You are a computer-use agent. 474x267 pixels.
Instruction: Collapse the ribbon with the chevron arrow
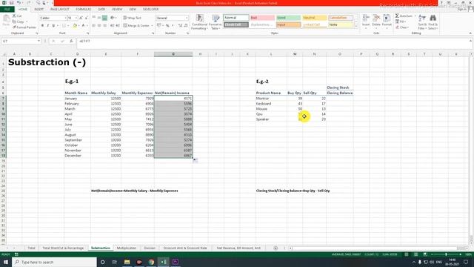pyautogui.click(x=470, y=33)
